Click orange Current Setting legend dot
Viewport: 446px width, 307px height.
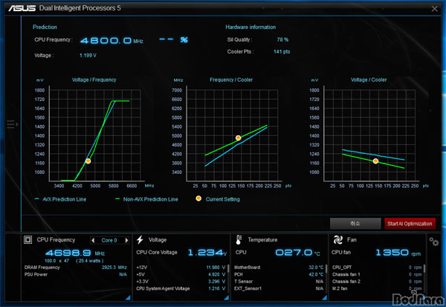point(198,198)
